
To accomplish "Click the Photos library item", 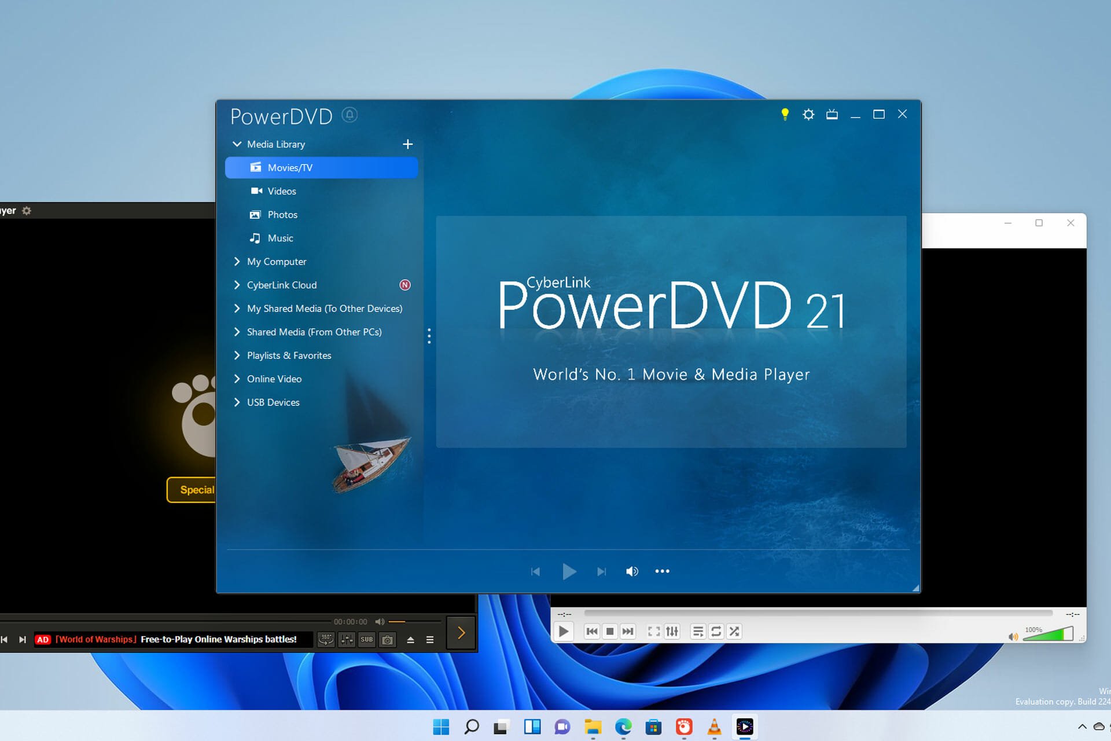I will [x=281, y=214].
